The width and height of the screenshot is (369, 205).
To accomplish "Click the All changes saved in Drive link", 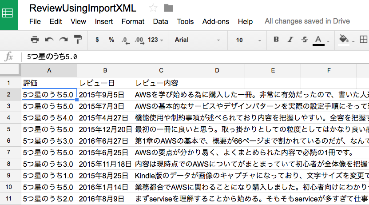I will [x=307, y=21].
